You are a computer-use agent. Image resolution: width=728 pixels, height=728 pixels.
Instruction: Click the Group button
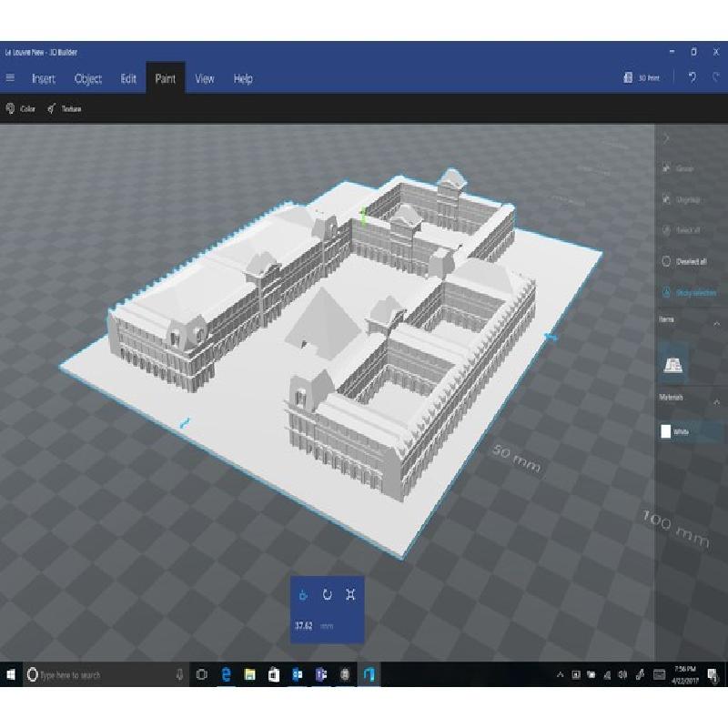tap(678, 168)
